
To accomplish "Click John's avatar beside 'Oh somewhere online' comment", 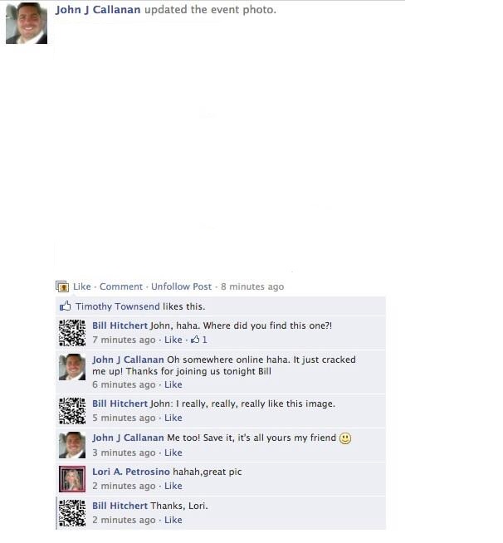I will pyautogui.click(x=72, y=367).
